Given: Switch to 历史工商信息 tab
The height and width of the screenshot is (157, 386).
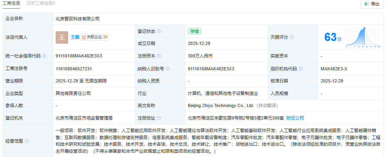Looking at the screenshot, I should (x=41, y=3).
